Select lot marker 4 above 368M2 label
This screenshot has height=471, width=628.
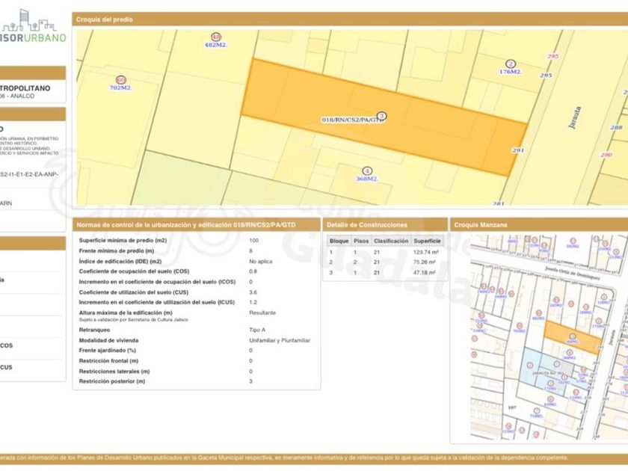(x=366, y=170)
